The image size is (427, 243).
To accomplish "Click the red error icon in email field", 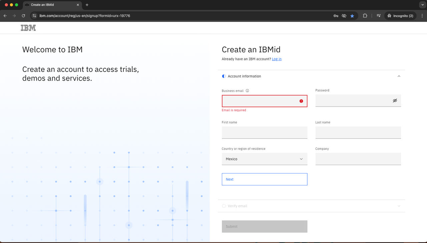I will [301, 101].
